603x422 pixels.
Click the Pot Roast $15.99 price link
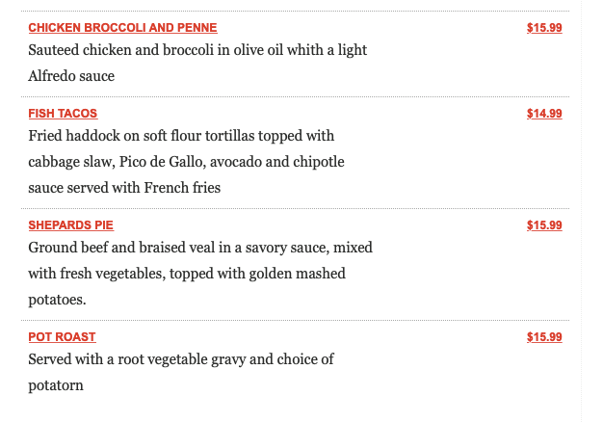(x=544, y=337)
